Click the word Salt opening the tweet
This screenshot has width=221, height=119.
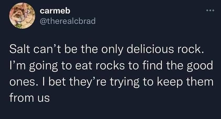(x=20, y=49)
